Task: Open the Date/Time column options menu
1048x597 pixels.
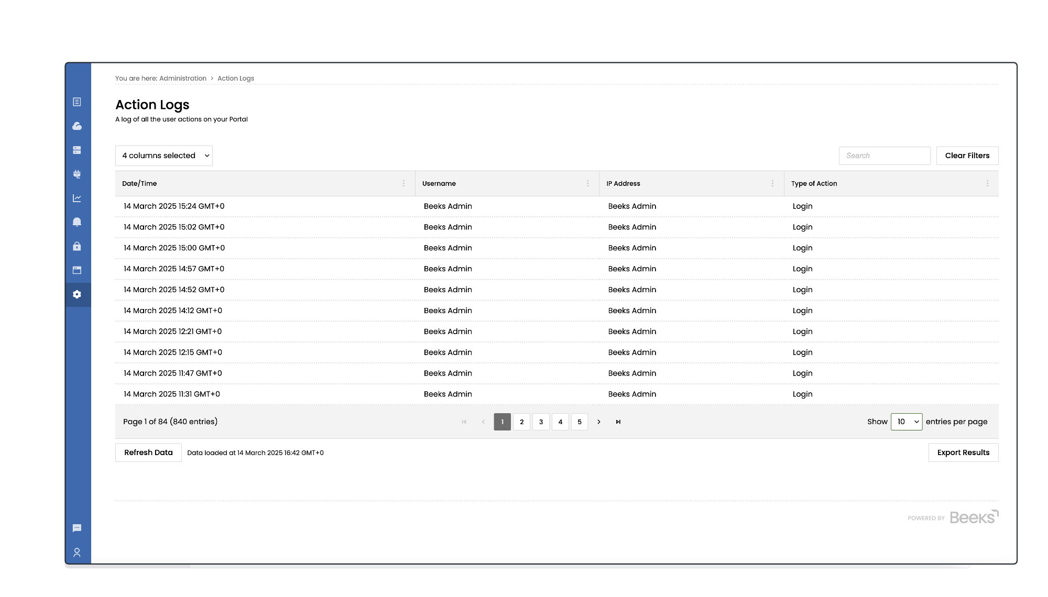Action: [403, 183]
